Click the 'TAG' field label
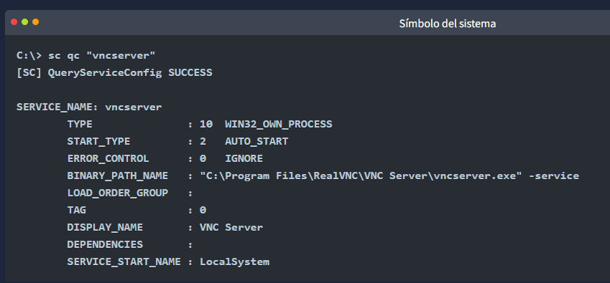 coord(77,211)
